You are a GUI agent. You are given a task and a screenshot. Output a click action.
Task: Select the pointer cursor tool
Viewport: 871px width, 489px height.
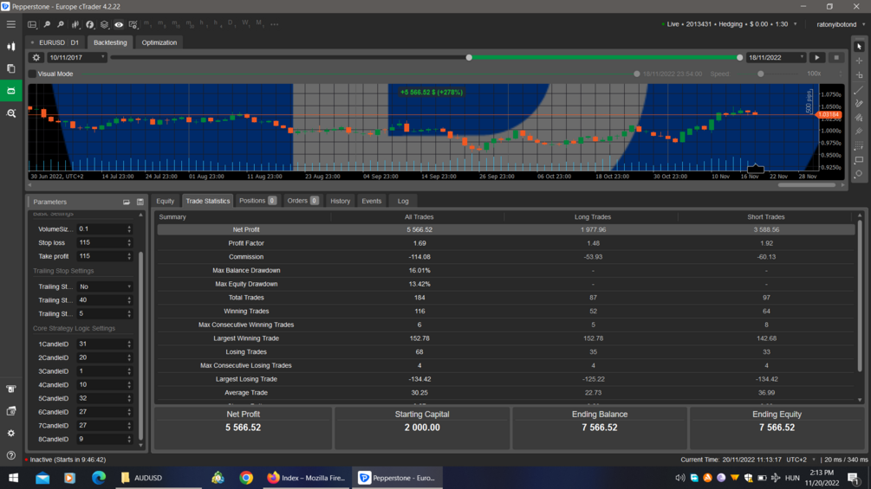[x=859, y=47]
